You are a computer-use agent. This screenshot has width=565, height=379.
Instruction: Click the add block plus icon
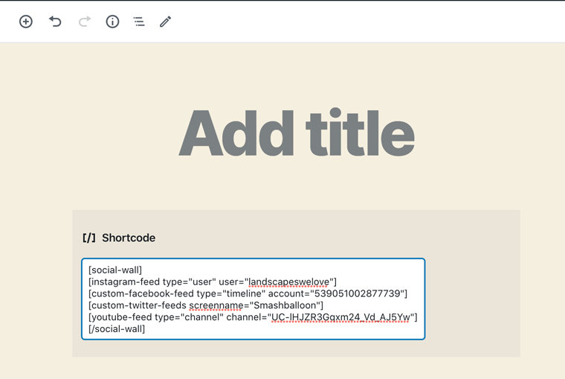coord(25,22)
